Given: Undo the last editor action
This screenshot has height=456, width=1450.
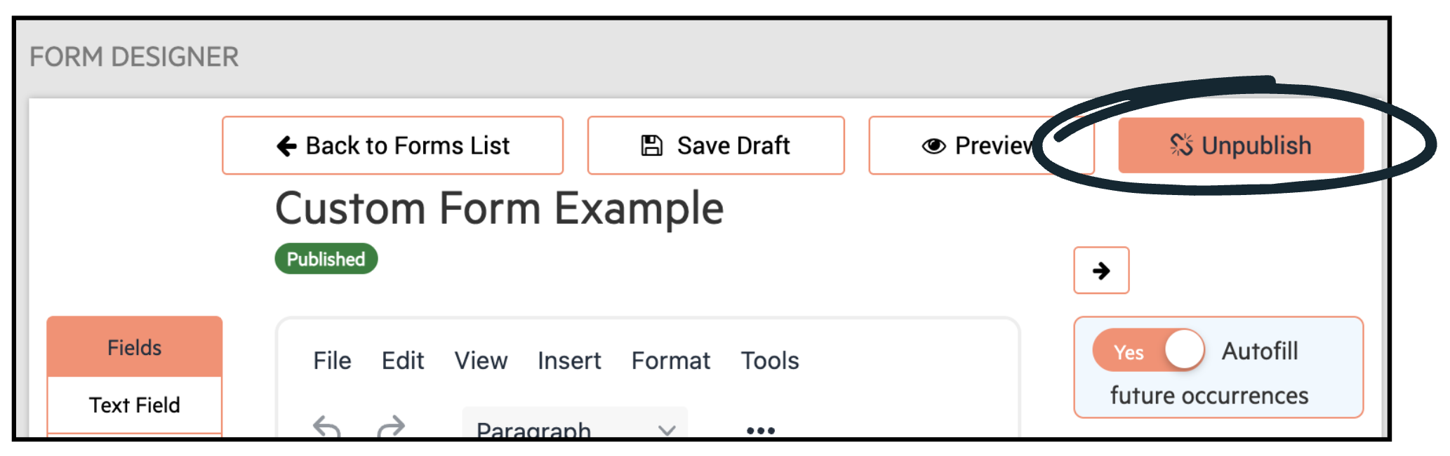Looking at the screenshot, I should (327, 427).
